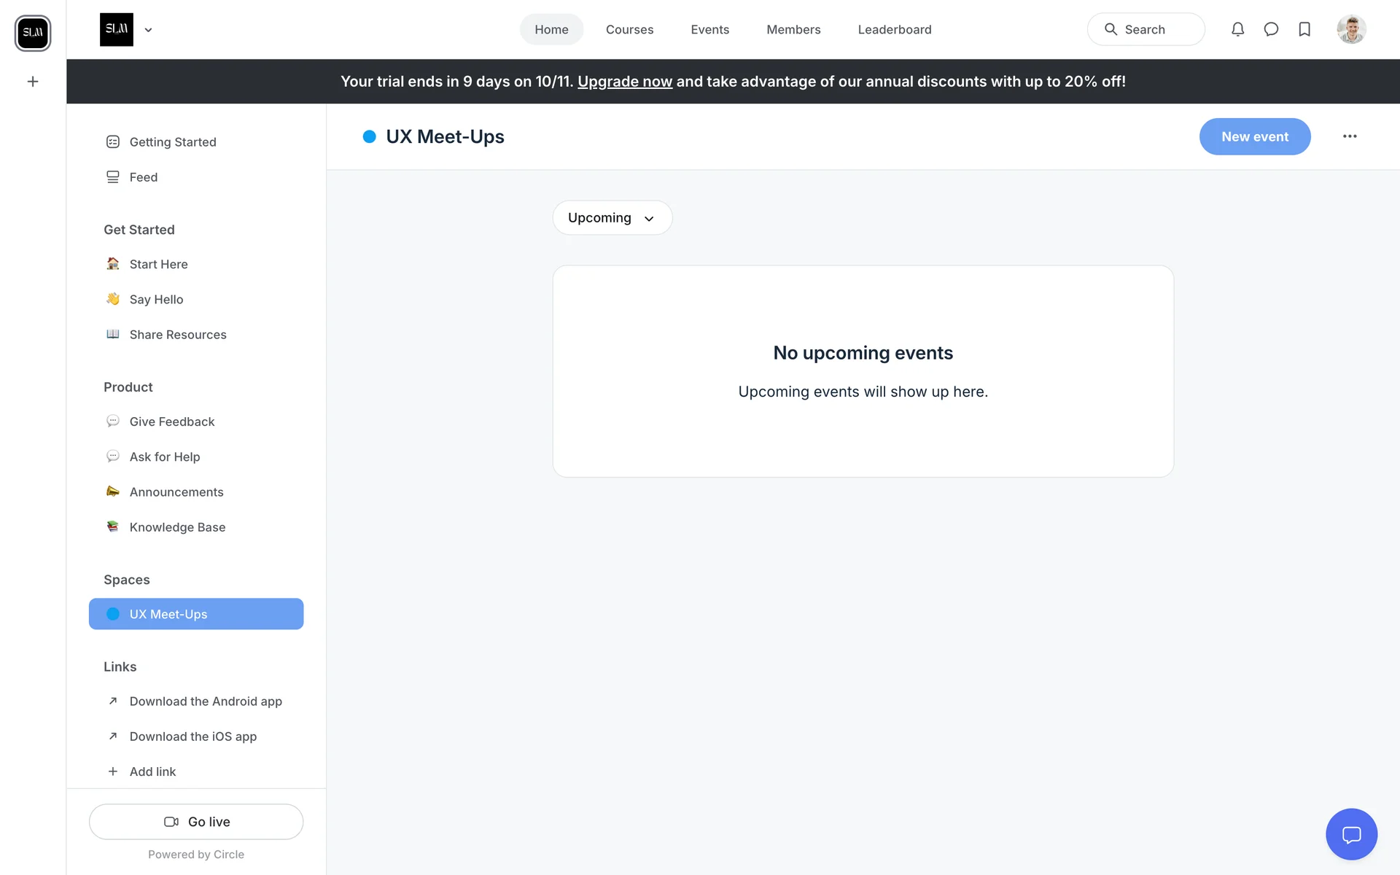The height and width of the screenshot is (875, 1400).
Task: Open bookmarks icon in header
Action: click(1304, 29)
